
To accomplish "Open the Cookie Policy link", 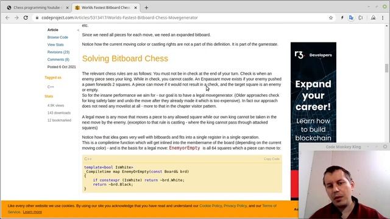I will coord(210,206).
